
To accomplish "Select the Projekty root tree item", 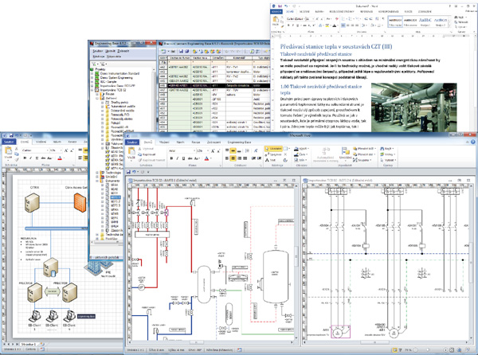I will point(100,69).
